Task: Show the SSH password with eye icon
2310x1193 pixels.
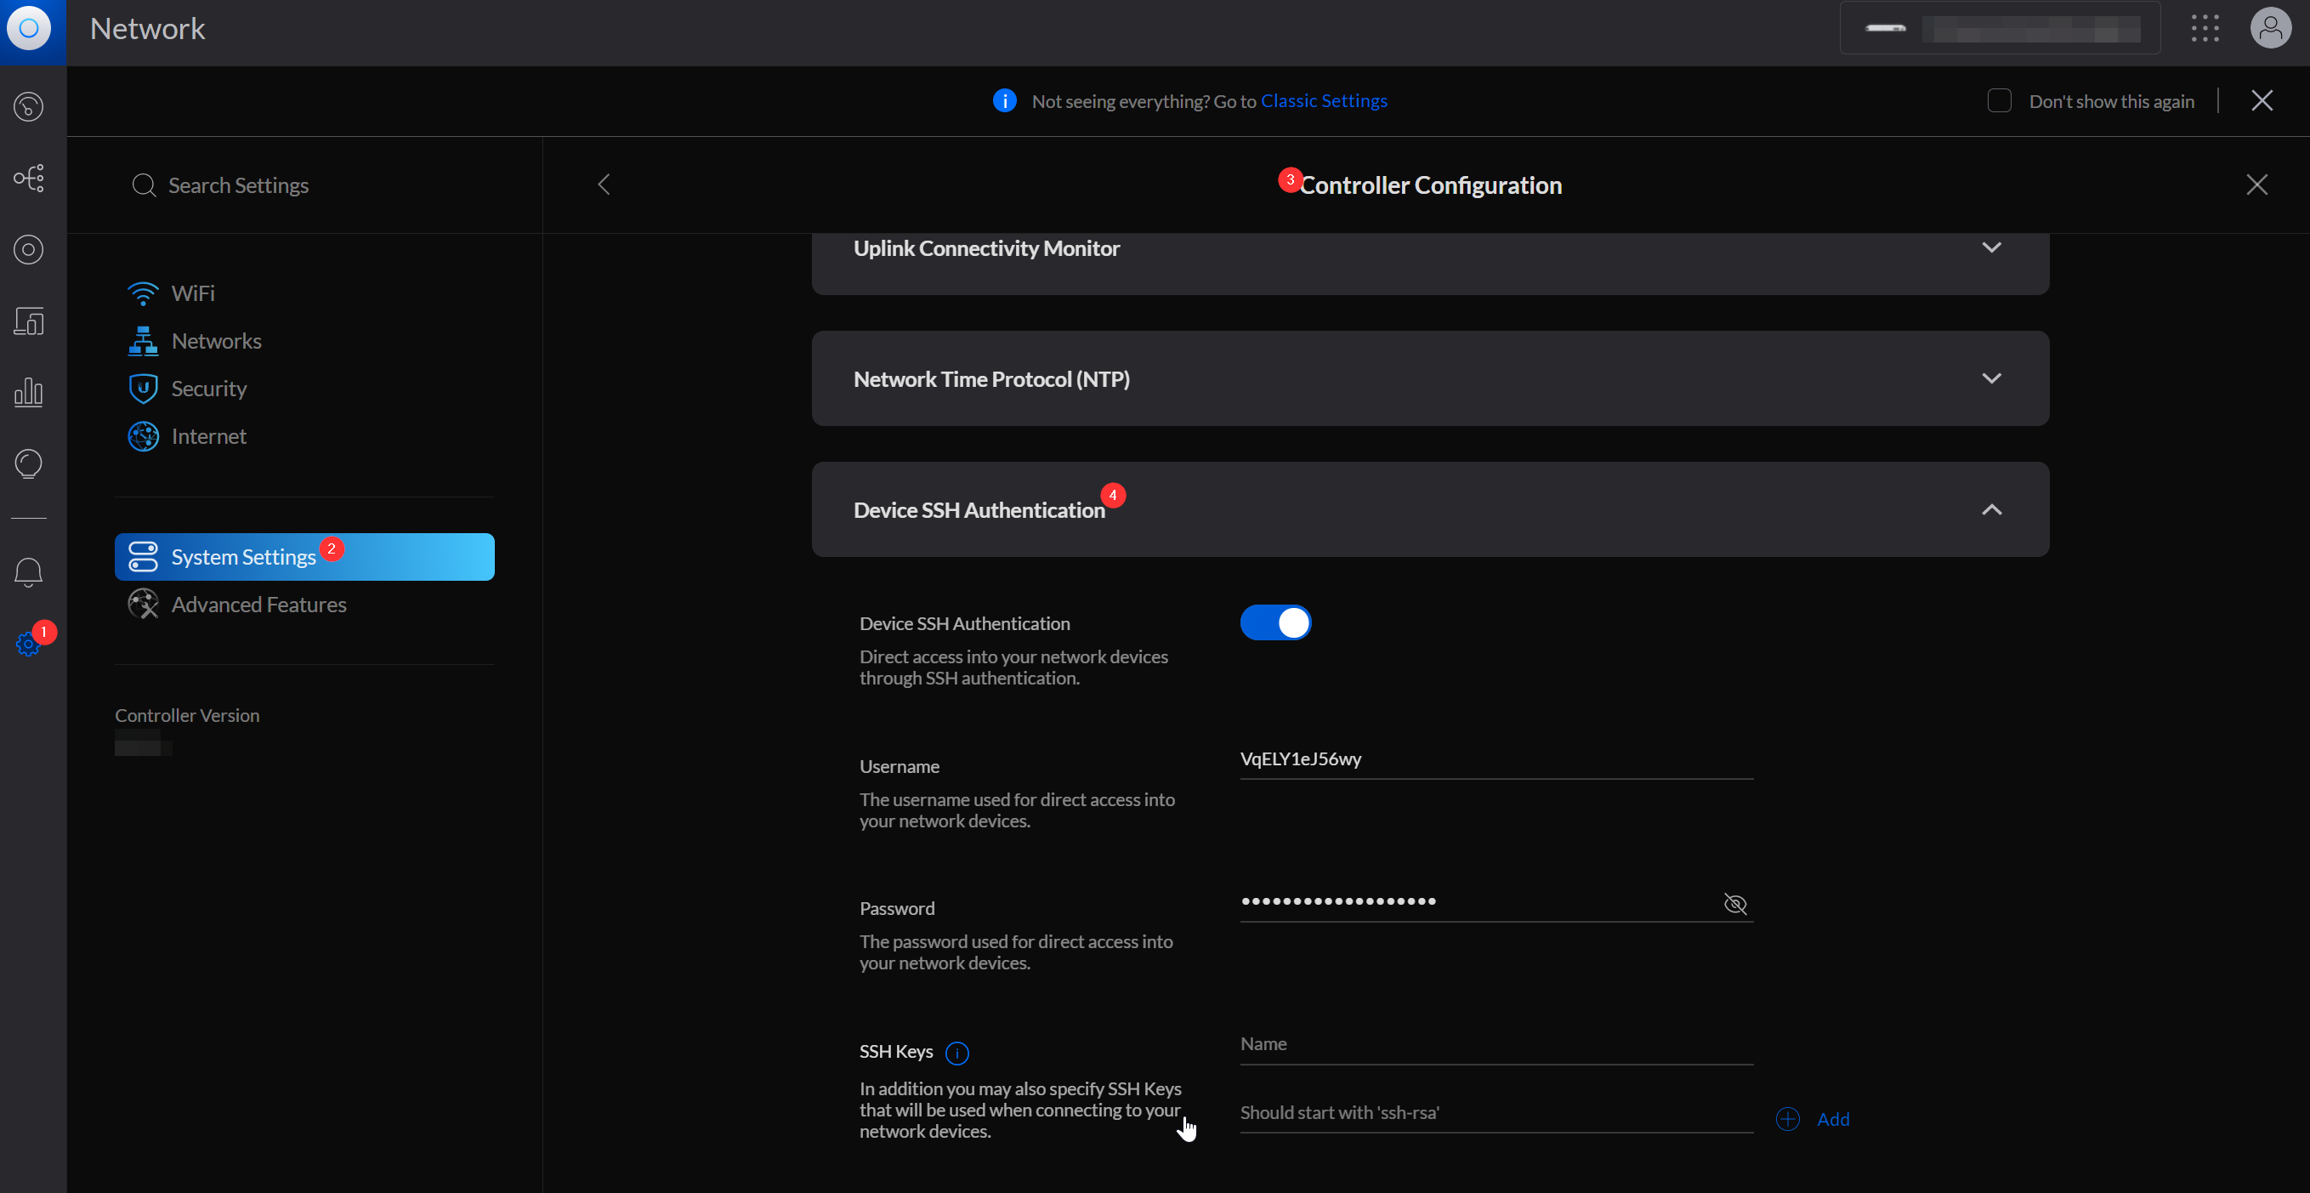Action: [1734, 903]
